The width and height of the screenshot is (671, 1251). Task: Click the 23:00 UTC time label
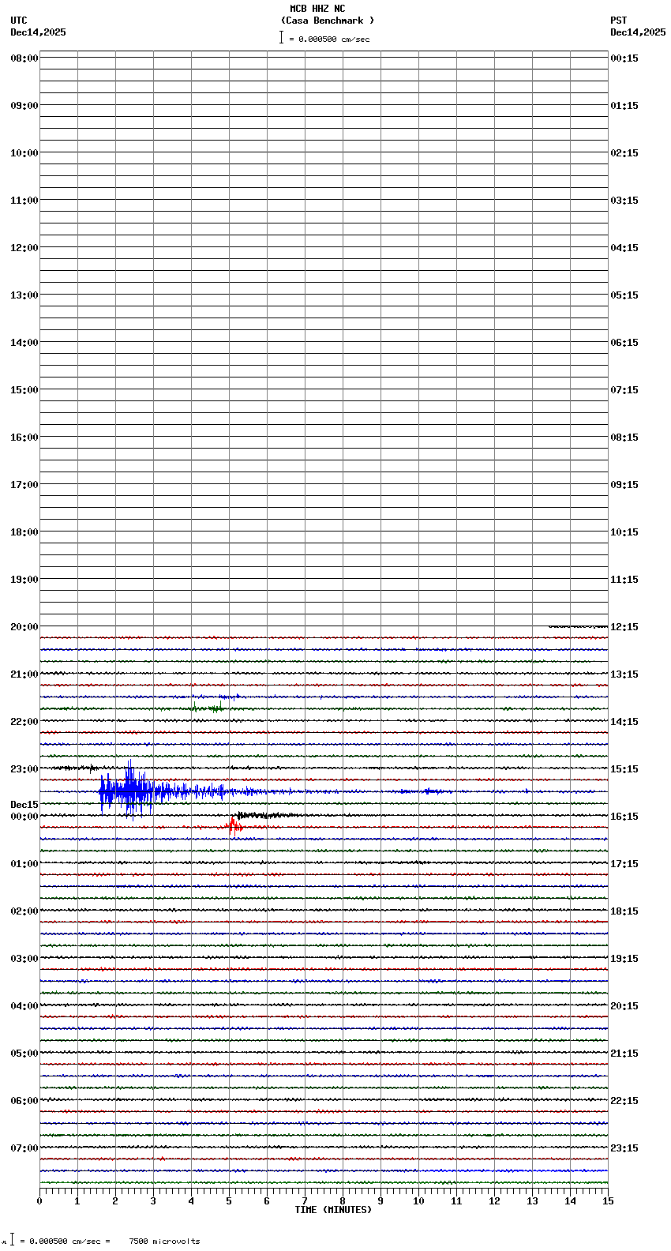coord(24,769)
